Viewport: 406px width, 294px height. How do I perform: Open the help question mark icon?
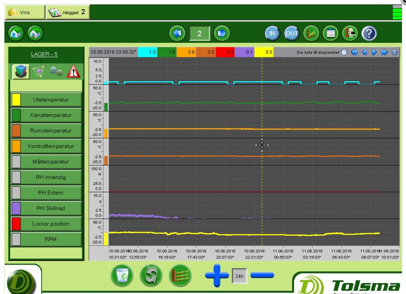[x=369, y=33]
